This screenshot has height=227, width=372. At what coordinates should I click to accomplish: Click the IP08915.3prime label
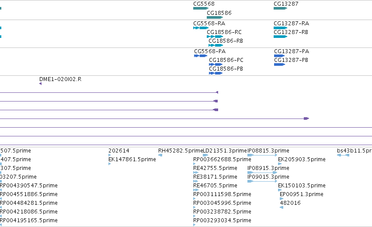(268, 168)
